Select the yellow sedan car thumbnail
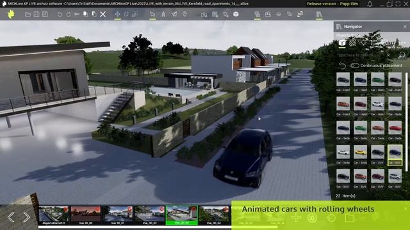 (x=360, y=152)
